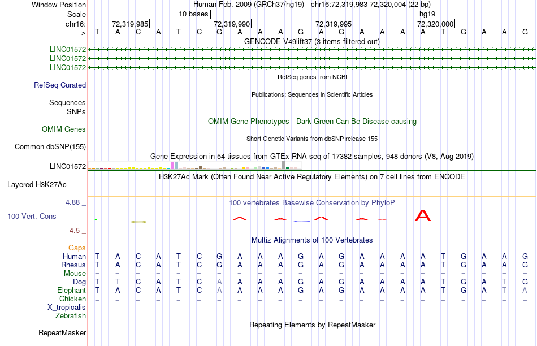This screenshot has height=346, width=537.
Task: Open the GTEx Gene Expression in 54 tissues title
Action: [312, 156]
